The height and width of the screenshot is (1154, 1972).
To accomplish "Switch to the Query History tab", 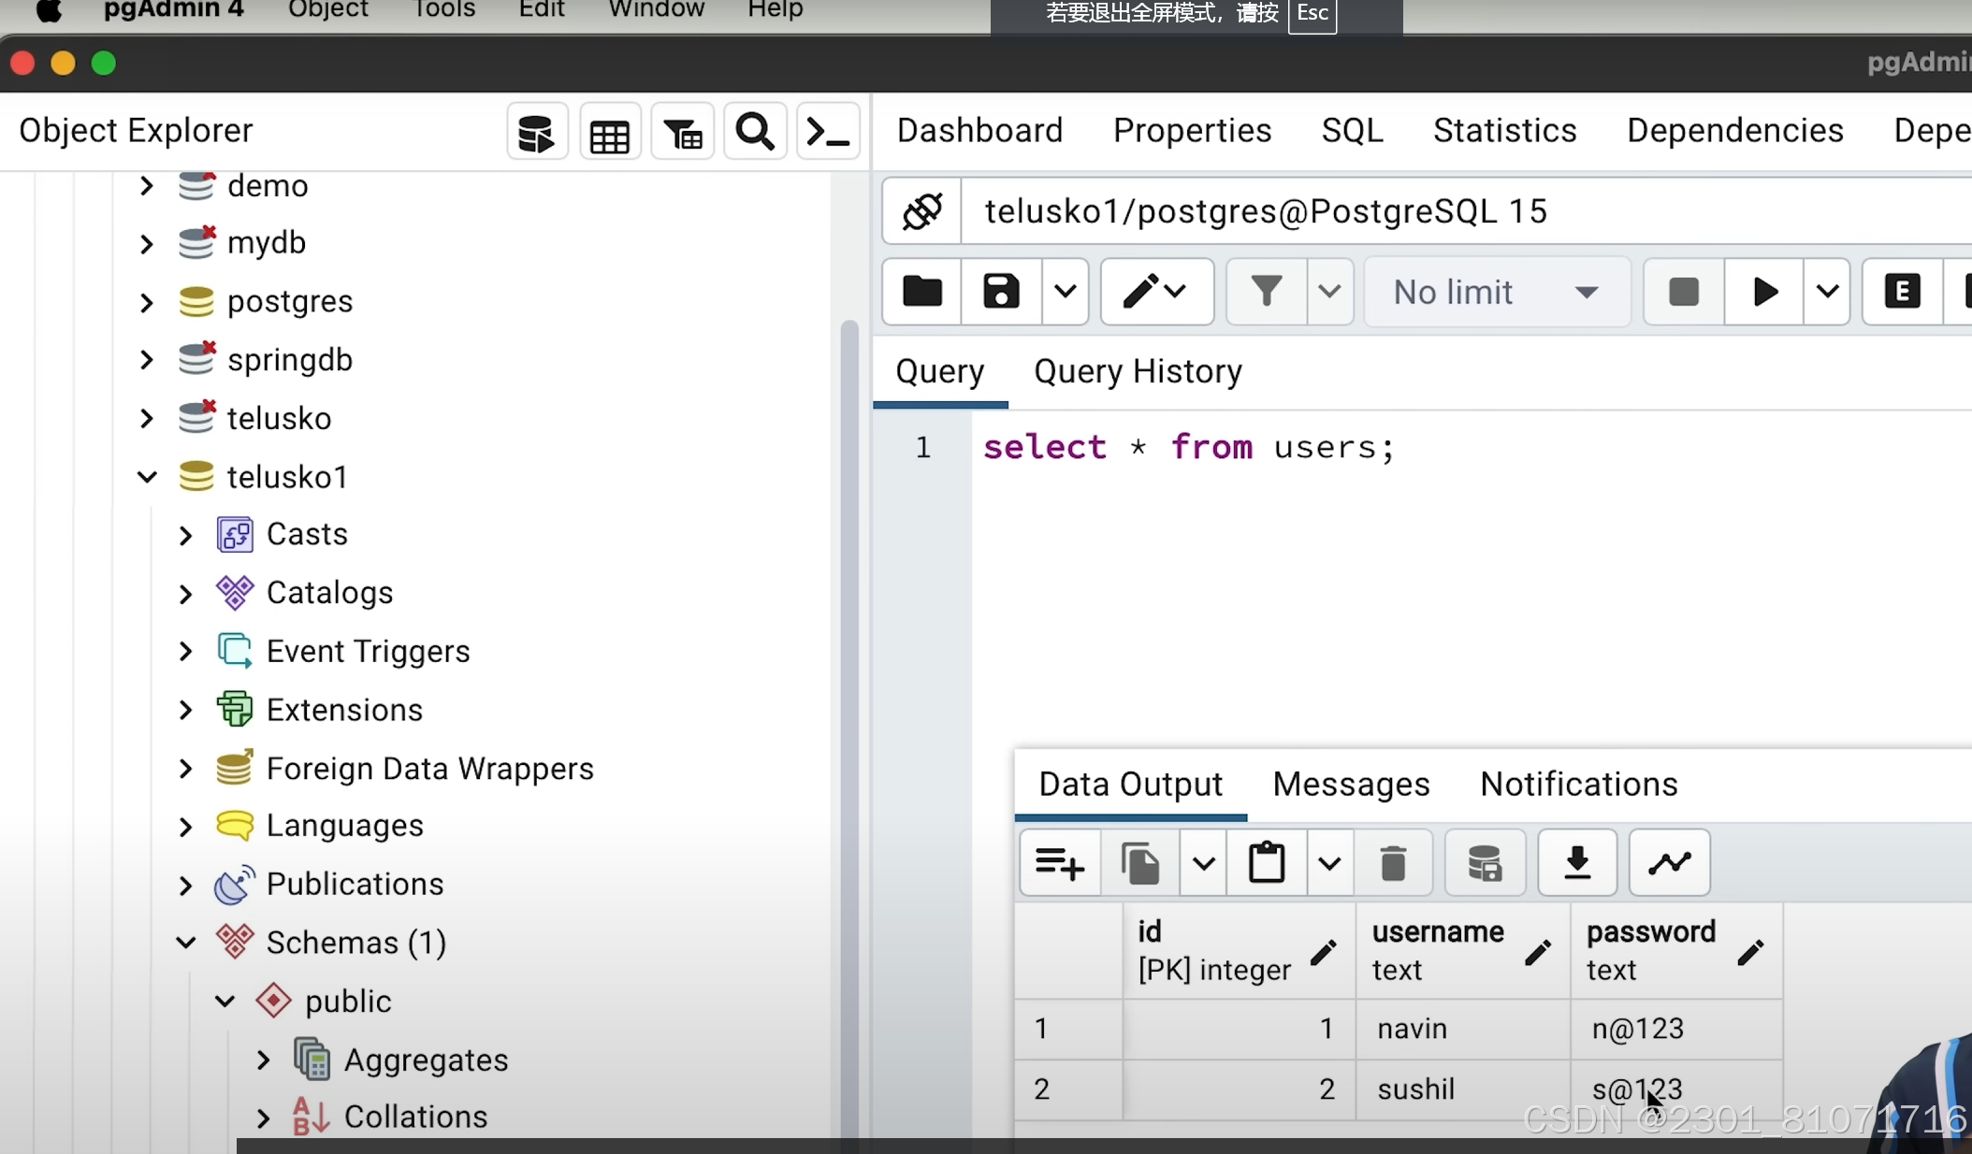I will point(1138,371).
